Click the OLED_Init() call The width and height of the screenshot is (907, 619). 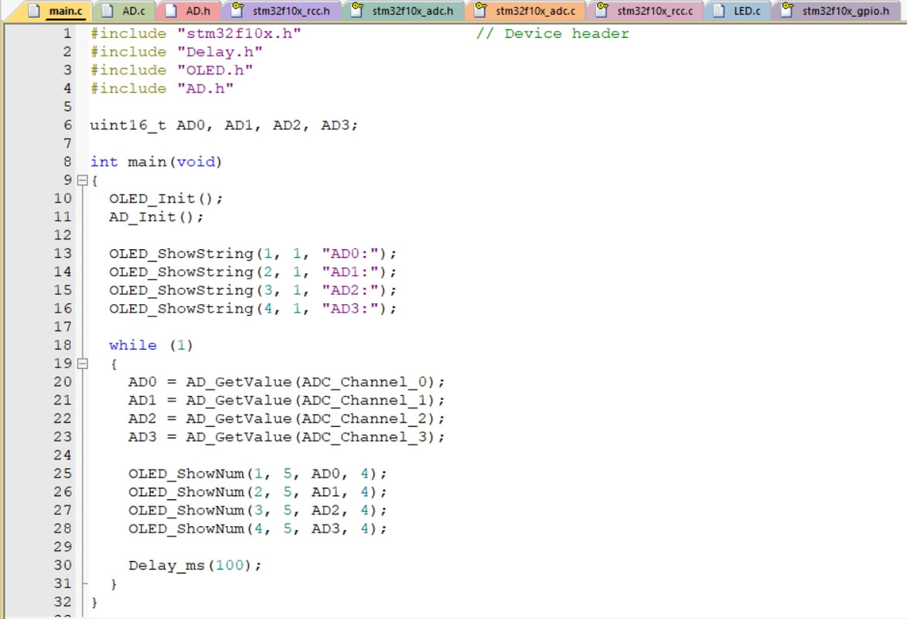point(166,199)
